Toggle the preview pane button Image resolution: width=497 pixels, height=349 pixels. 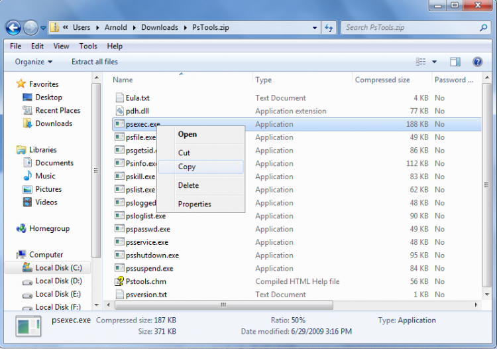(x=455, y=62)
